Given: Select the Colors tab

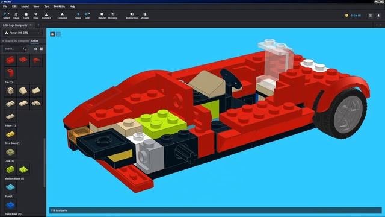Looking at the screenshot, I should pyautogui.click(x=35, y=41).
